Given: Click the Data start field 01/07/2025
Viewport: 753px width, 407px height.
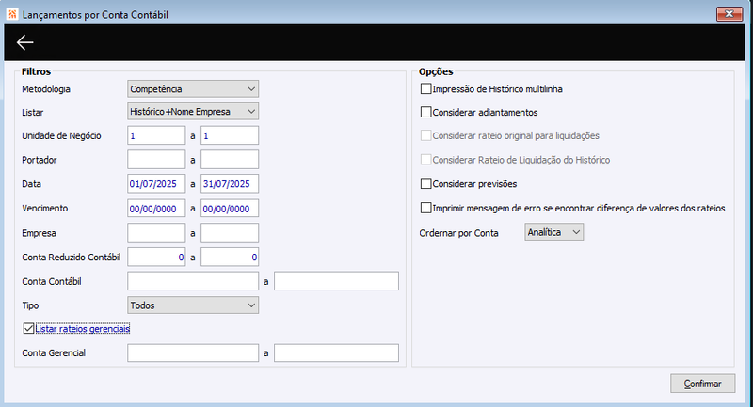Looking at the screenshot, I should point(156,184).
